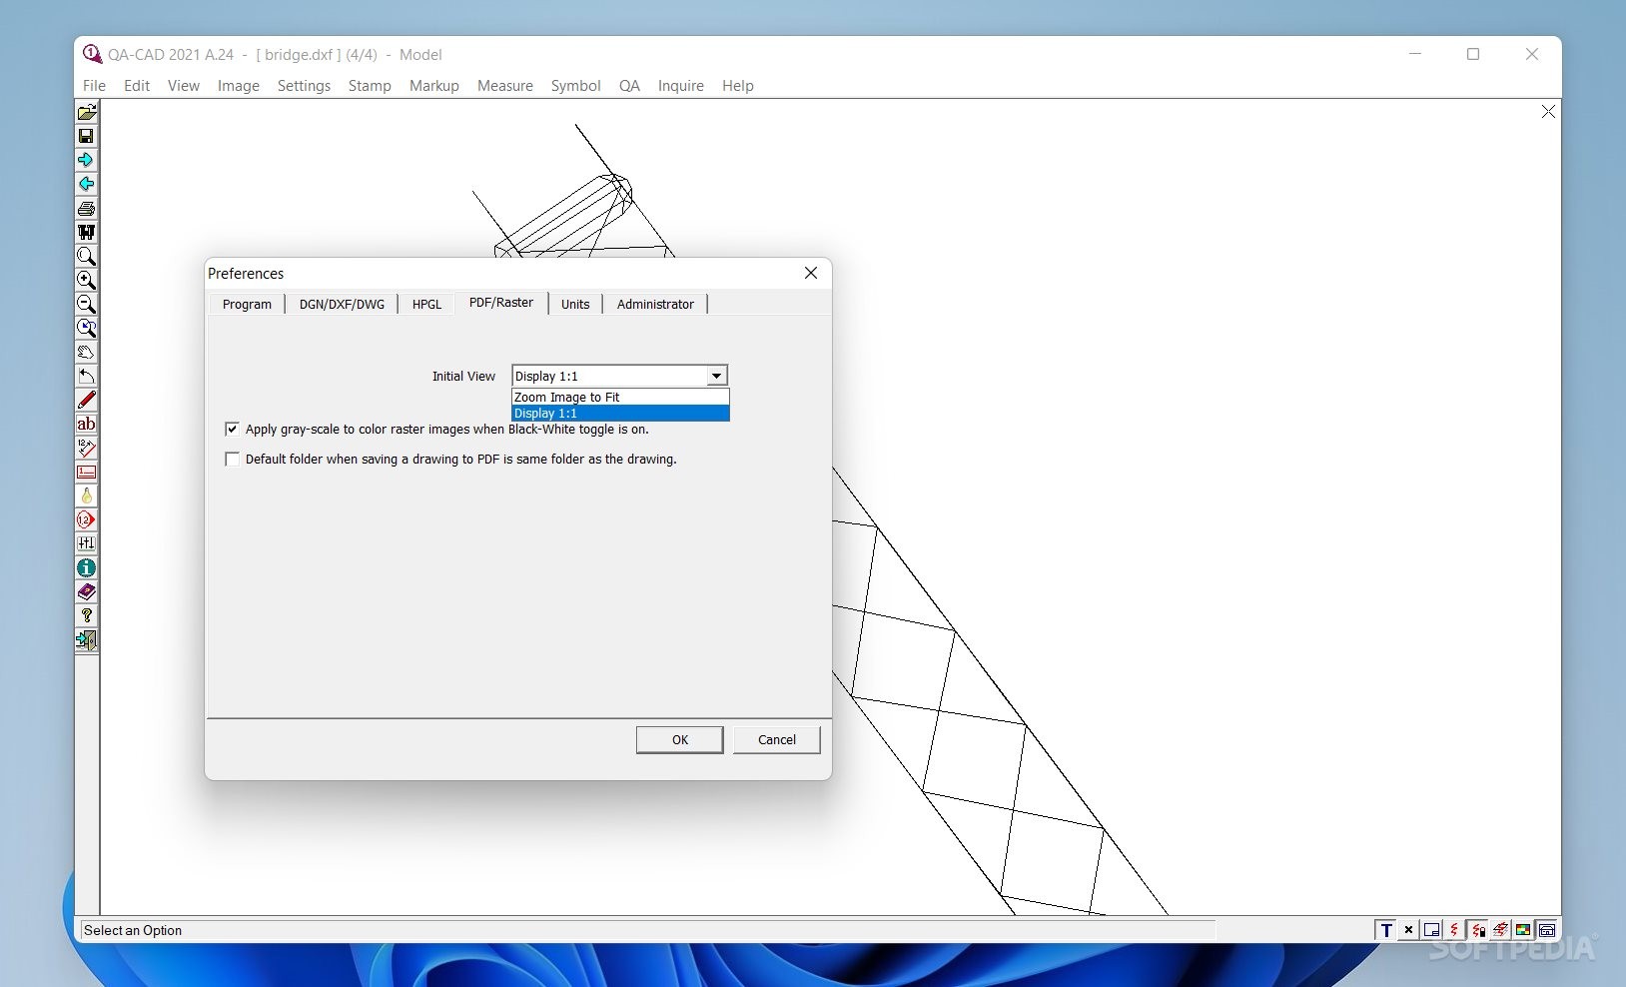1626x987 pixels.
Task: Click the Undo curved arrow icon
Action: point(87,376)
